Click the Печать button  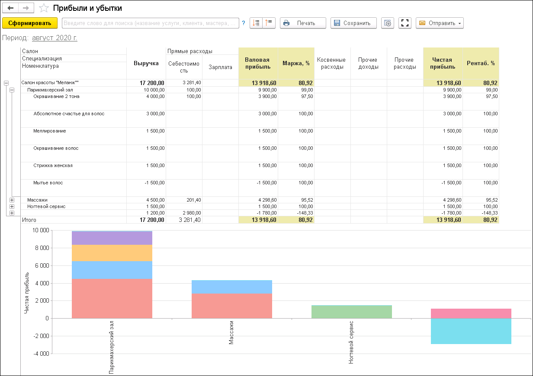click(x=303, y=23)
